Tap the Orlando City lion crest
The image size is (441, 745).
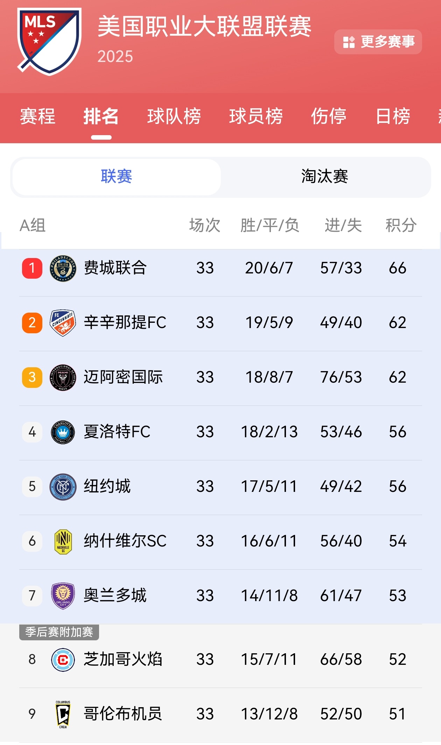click(x=63, y=596)
